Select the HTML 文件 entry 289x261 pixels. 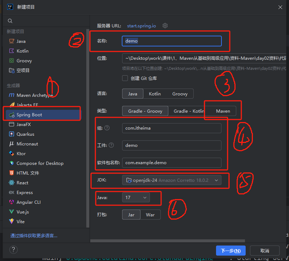[43, 173]
